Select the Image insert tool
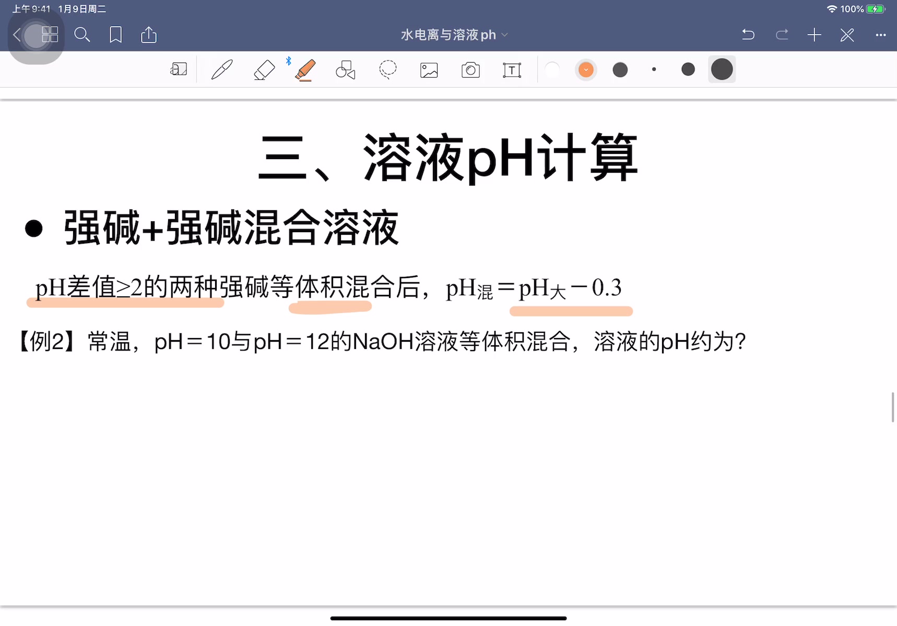897x626 pixels. [429, 70]
